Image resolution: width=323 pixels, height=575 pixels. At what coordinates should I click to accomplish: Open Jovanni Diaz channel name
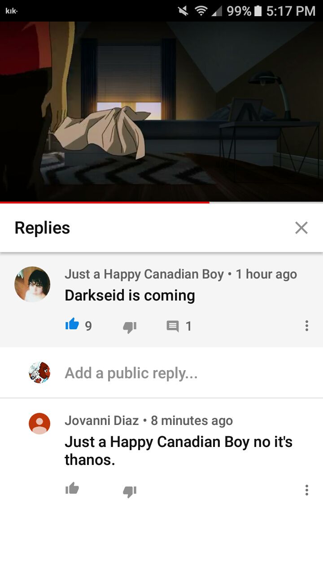[102, 420]
